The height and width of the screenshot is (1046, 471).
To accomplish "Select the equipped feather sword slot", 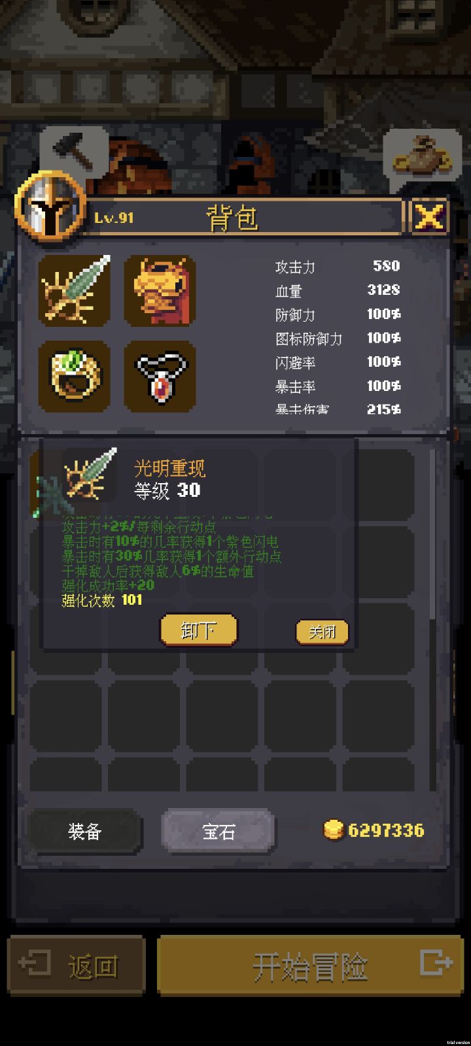I will point(74,291).
